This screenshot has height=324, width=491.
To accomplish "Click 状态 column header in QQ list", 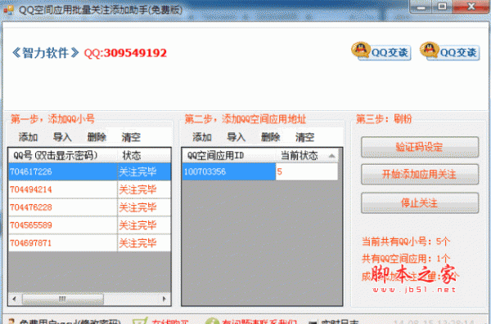I will coord(144,155).
